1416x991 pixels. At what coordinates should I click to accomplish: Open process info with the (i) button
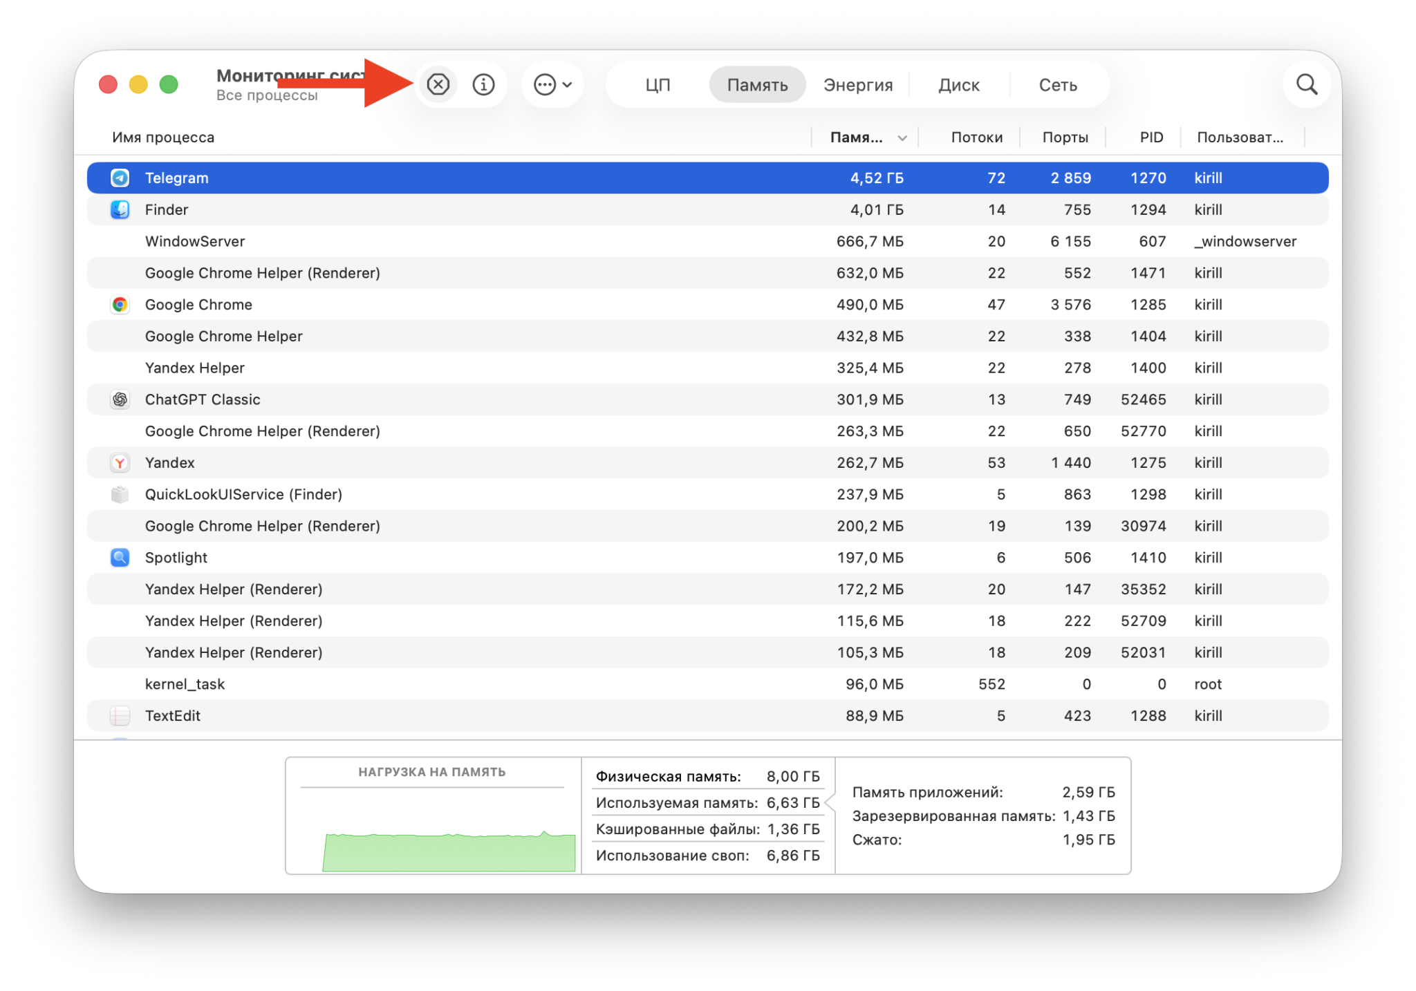[483, 84]
